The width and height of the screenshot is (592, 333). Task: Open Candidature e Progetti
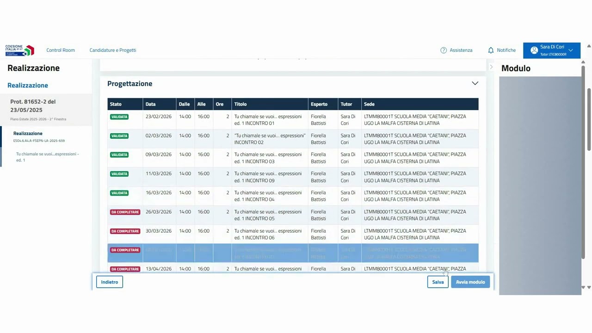[113, 50]
